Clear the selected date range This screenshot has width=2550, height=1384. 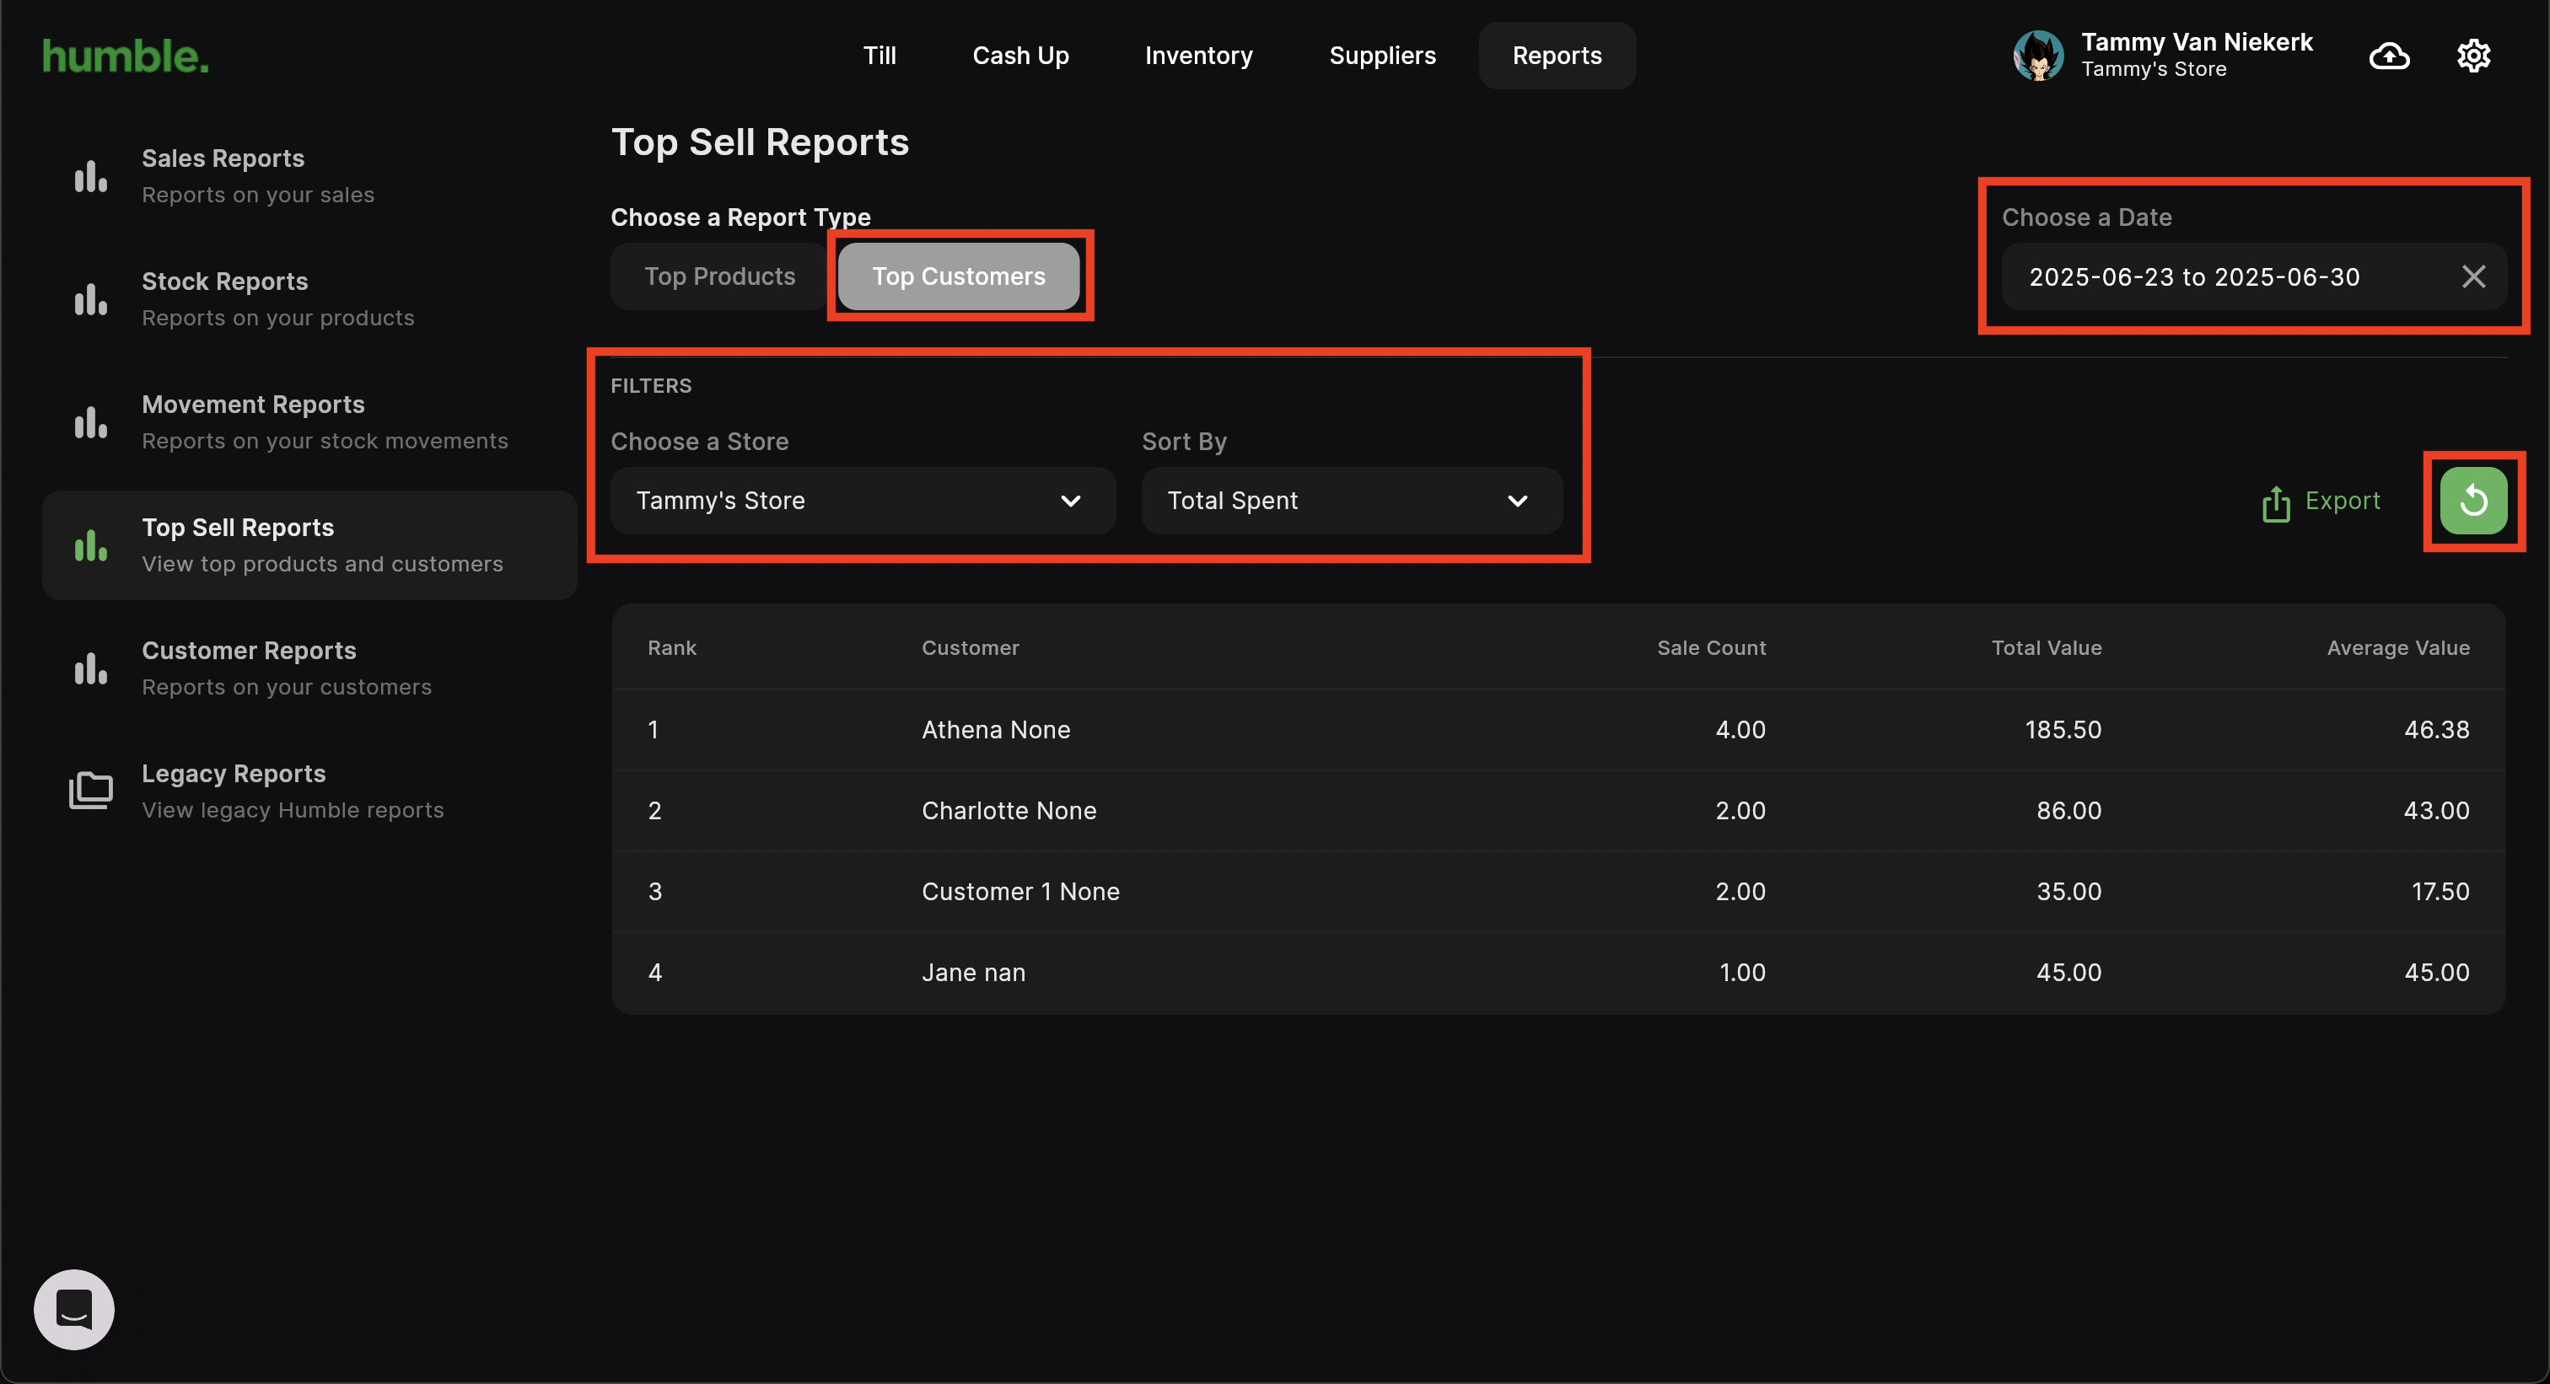click(x=2472, y=277)
